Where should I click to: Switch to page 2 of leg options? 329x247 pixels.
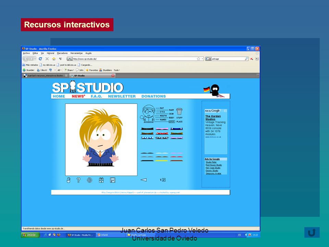click(164, 180)
